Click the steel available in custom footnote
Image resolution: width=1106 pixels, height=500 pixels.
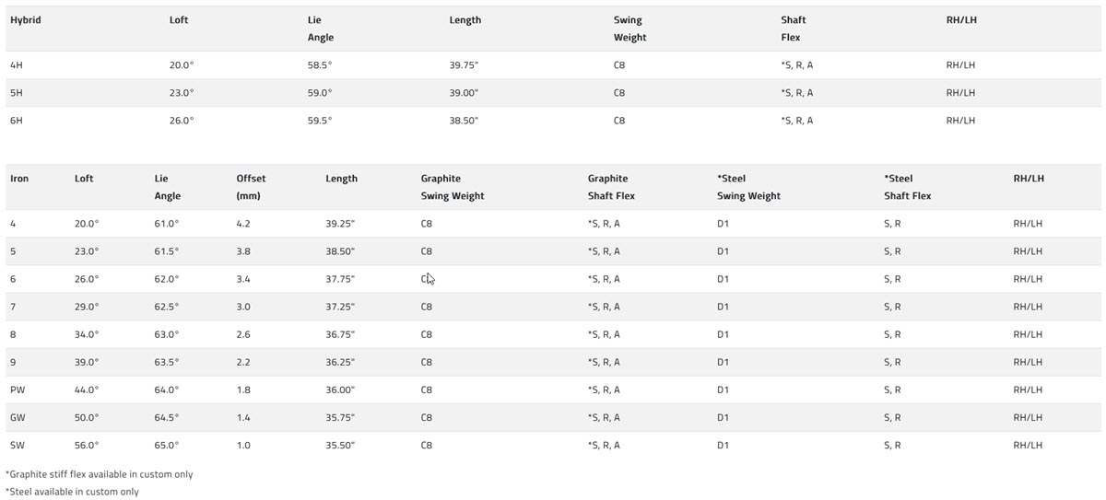pos(73,492)
